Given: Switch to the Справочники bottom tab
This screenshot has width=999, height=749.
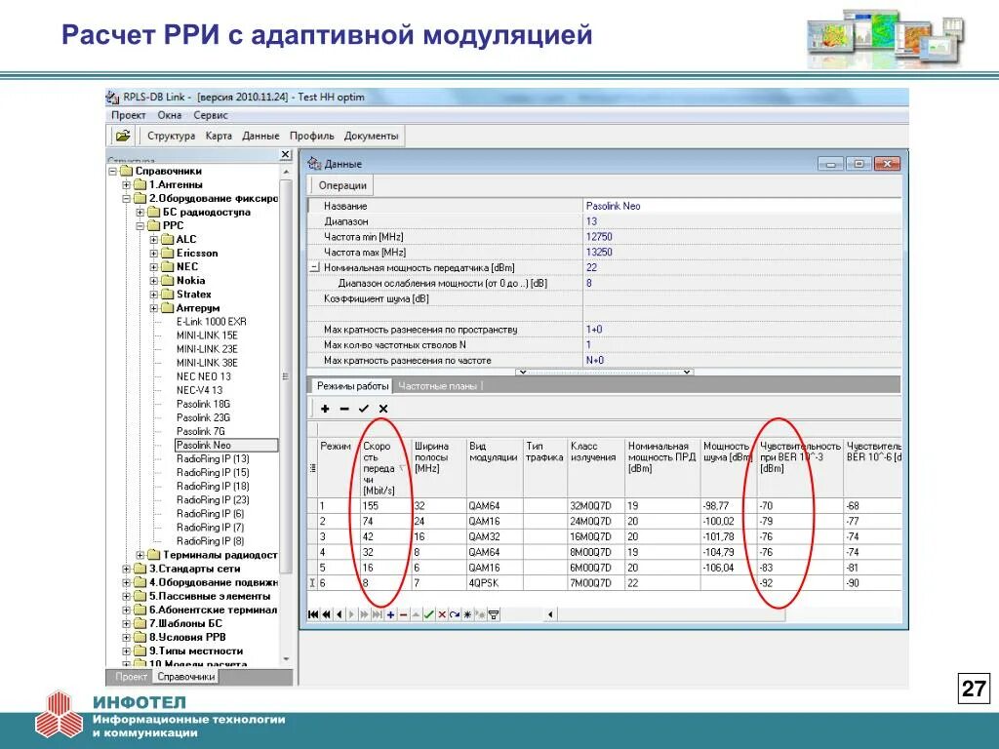Looking at the screenshot, I should (x=186, y=677).
